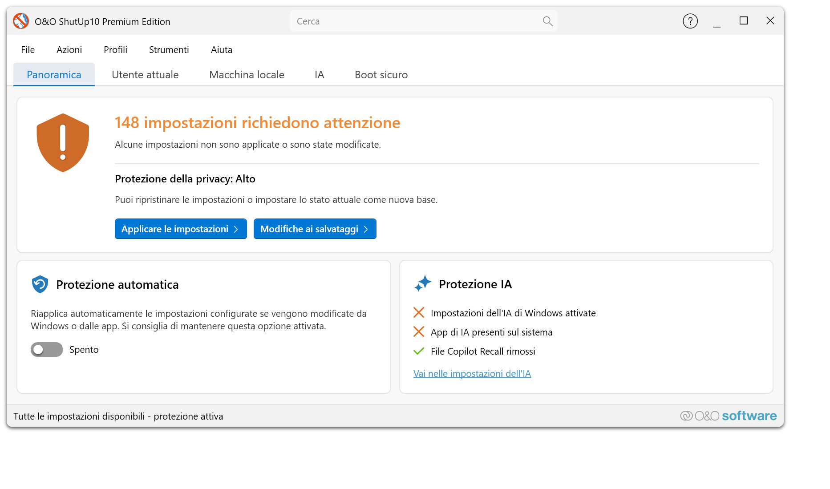Viewport: 830px width, 489px height.
Task: Select the Panoramica tab
Action: tap(54, 74)
